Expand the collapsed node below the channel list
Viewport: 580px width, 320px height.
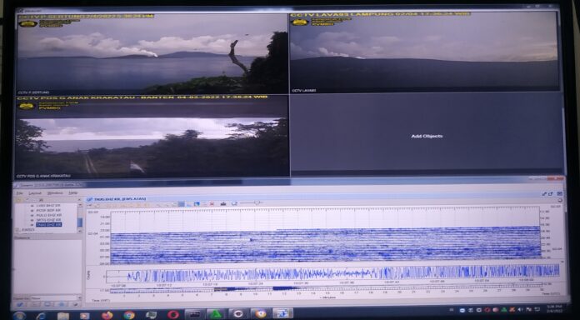17,230
